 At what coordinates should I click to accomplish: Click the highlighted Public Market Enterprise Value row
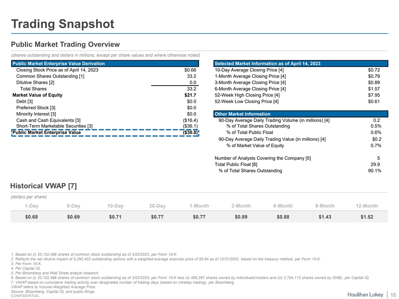tap(105, 133)
